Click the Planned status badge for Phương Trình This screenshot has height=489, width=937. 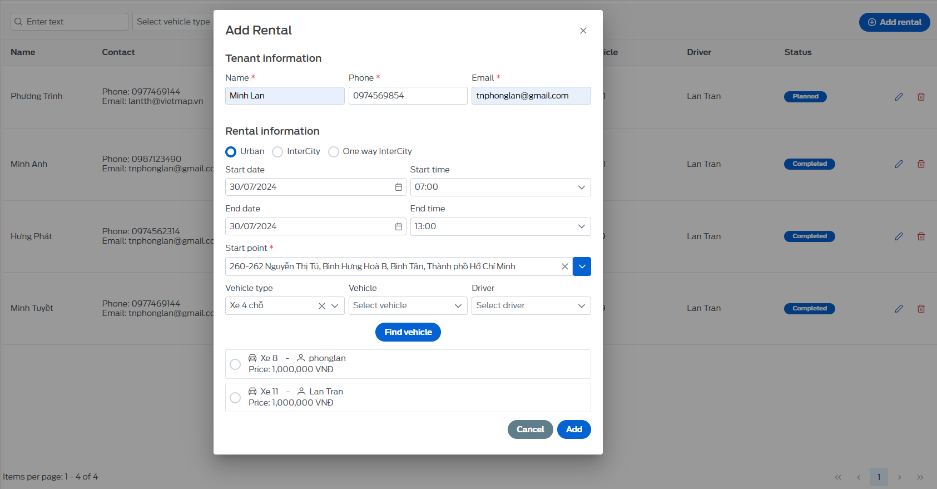click(x=805, y=97)
